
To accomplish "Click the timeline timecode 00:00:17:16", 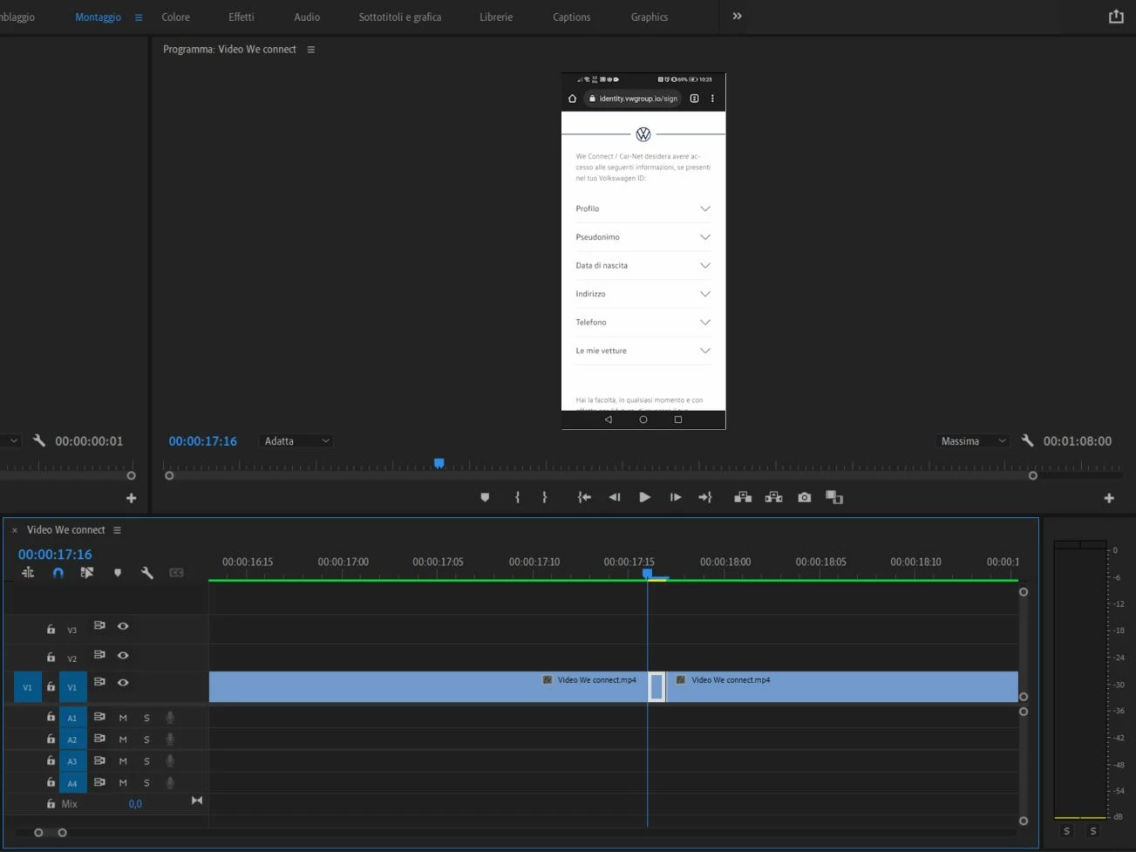I will (55, 555).
